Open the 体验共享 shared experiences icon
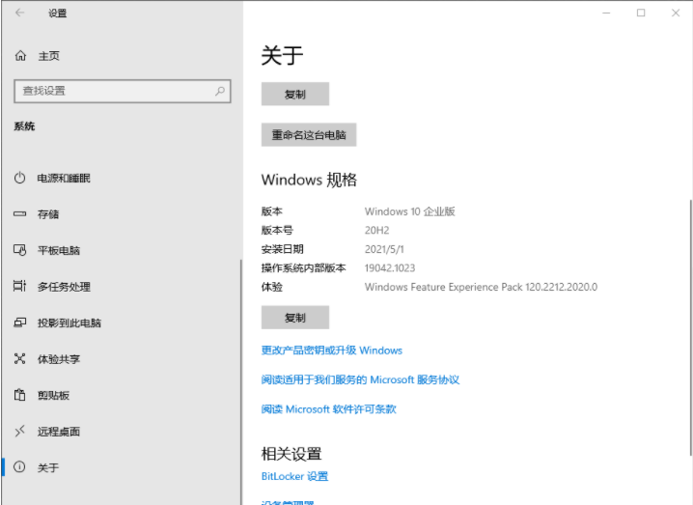Screen dimensions: 693x505 19,359
